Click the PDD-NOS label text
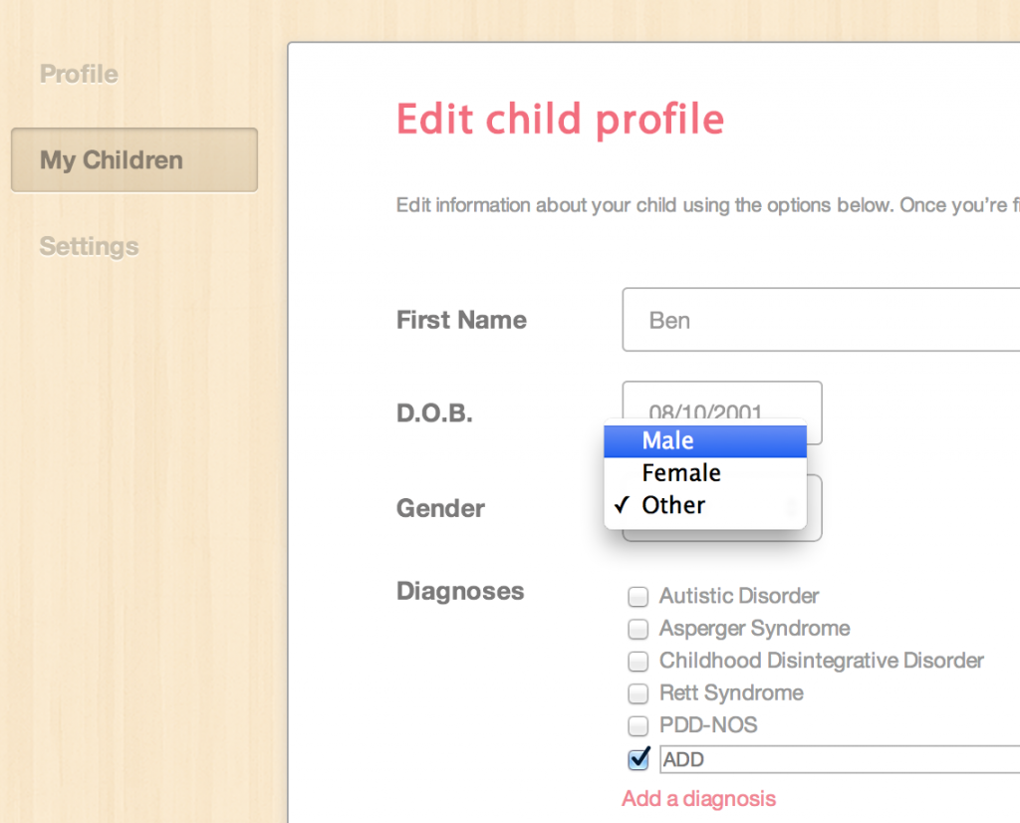This screenshot has height=823, width=1020. tap(708, 724)
